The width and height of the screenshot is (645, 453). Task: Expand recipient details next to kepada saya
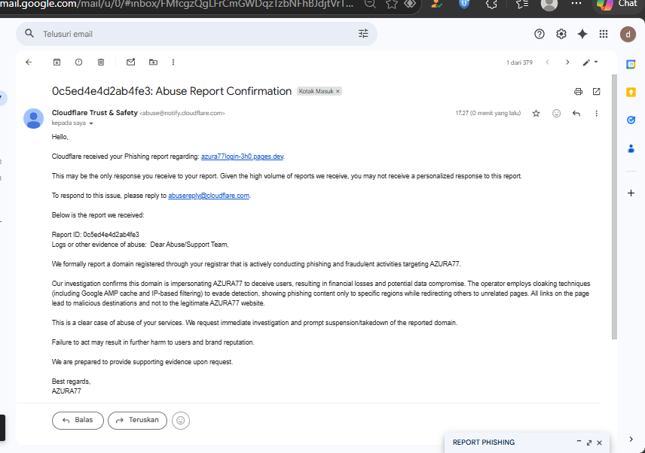pyautogui.click(x=91, y=123)
